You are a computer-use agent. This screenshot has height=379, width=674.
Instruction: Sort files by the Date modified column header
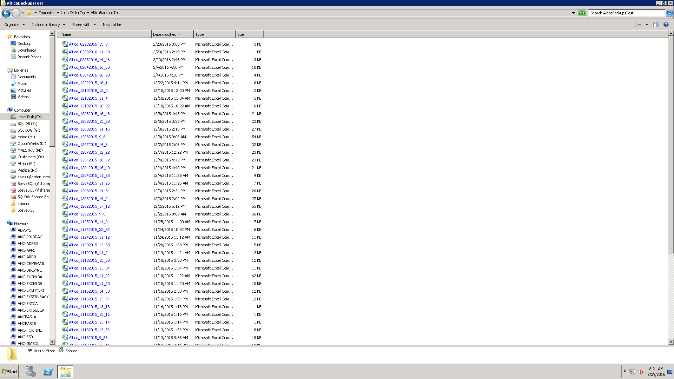click(165, 34)
